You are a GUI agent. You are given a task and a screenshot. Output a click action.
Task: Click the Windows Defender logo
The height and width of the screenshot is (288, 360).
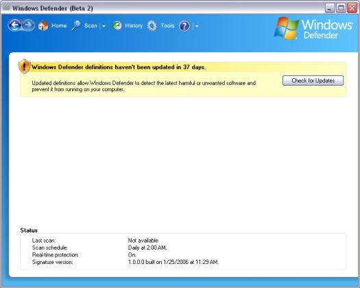coord(313,29)
